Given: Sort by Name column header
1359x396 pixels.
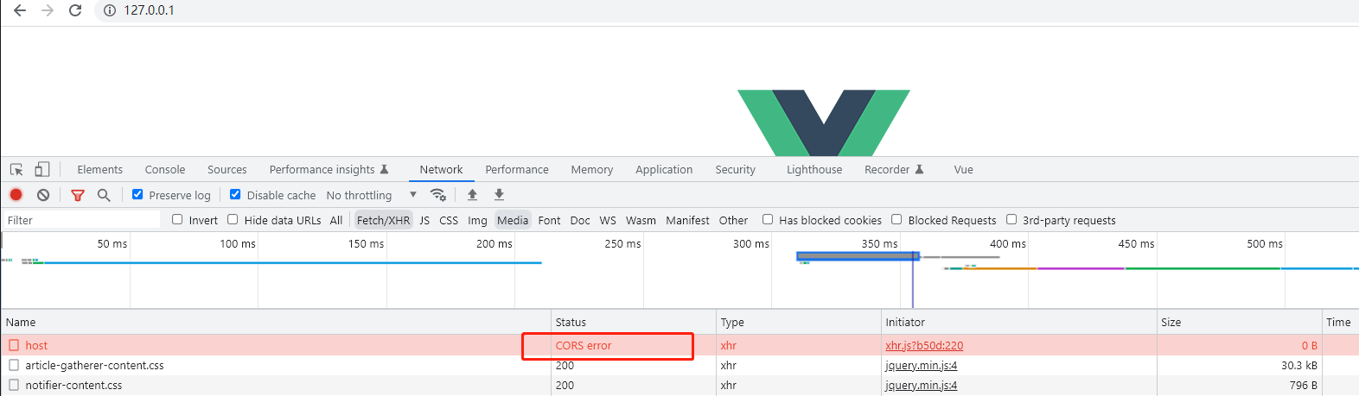Looking at the screenshot, I should (x=276, y=322).
